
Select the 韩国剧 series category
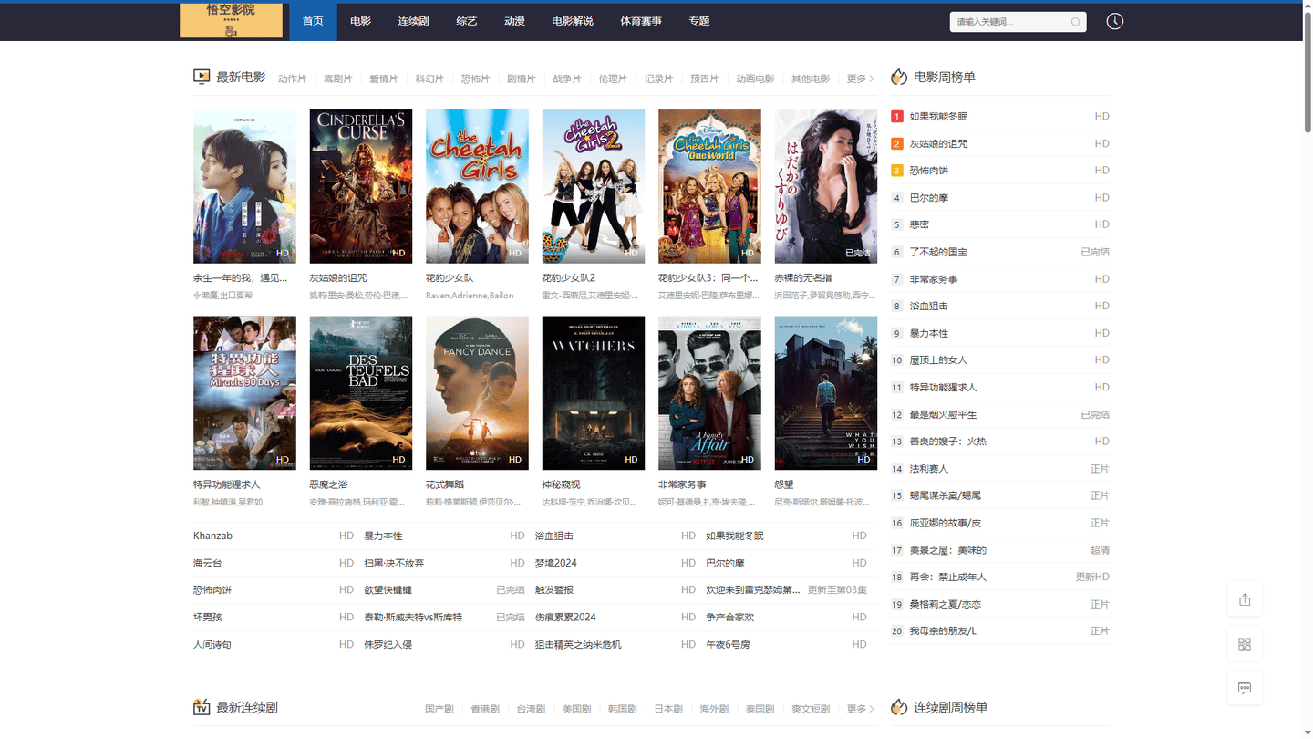pyautogui.click(x=622, y=709)
